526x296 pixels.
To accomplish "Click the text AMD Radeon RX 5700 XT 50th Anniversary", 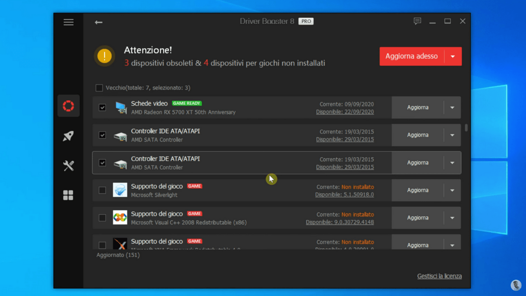I will click(183, 112).
